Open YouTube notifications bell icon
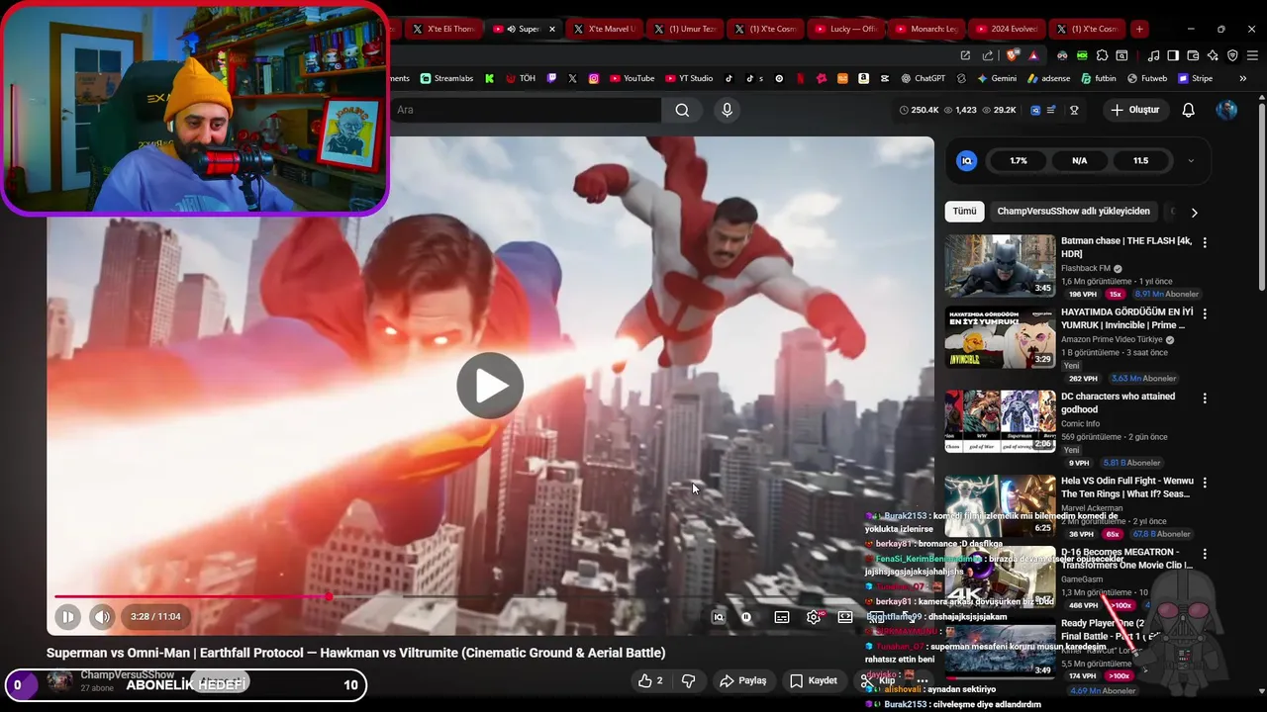1267x712 pixels. pos(1189,110)
